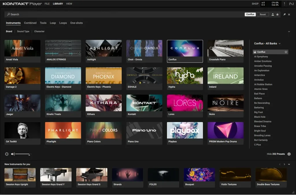Select the Character filter
This screenshot has width=296, height=195.
(x=39, y=31)
